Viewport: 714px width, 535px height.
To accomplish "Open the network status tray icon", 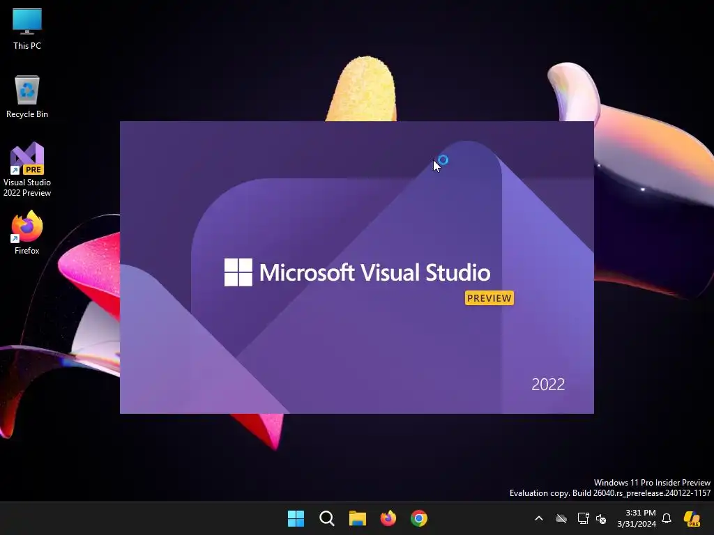I will [x=583, y=518].
